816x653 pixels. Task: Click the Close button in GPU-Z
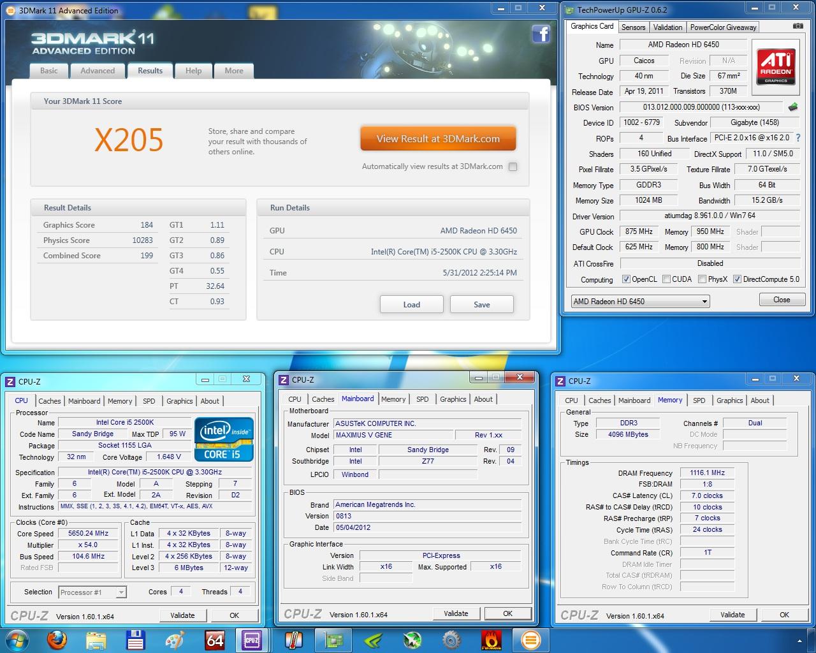[x=782, y=300]
